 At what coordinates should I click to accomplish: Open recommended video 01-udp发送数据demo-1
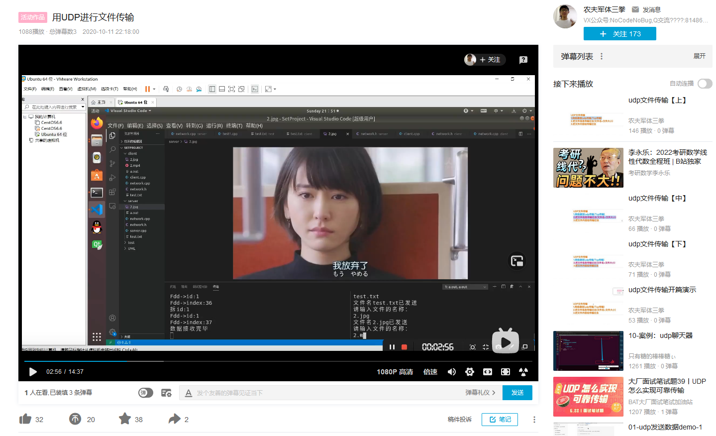click(665, 427)
